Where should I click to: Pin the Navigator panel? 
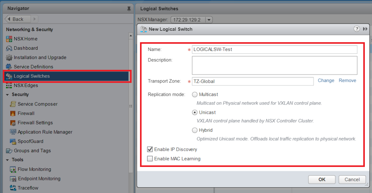(129, 9)
